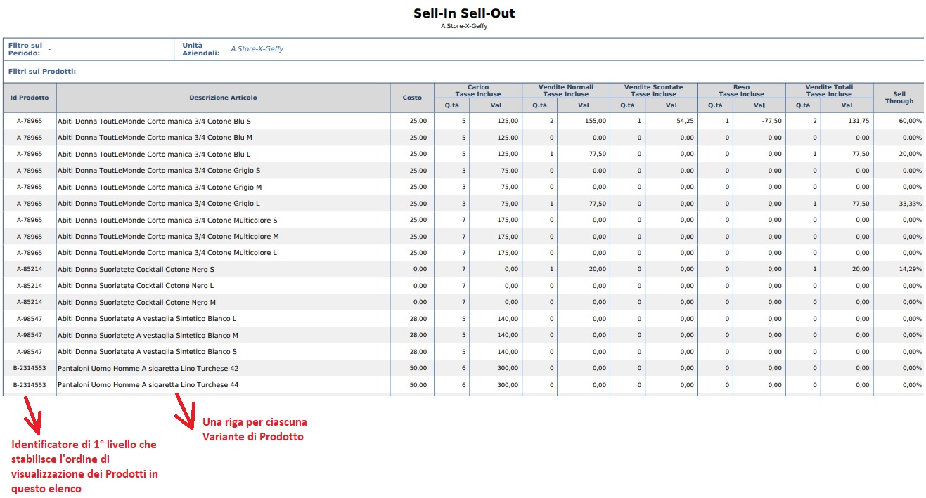Select Suorlatete Cocktail Cotone Nero M description
Screen dimensions: 926x498
[136, 302]
